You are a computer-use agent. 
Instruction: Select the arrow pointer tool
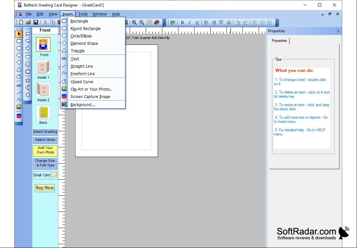coord(19,34)
